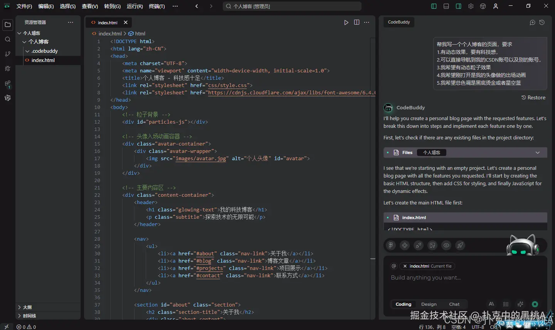555x330 pixels.
Task: Click the run triangle in editor toolbar
Action: 346,22
